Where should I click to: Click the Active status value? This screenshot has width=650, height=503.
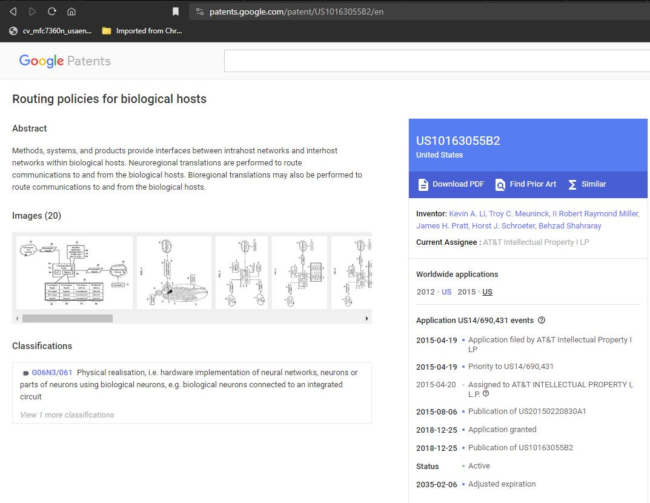[x=479, y=466]
